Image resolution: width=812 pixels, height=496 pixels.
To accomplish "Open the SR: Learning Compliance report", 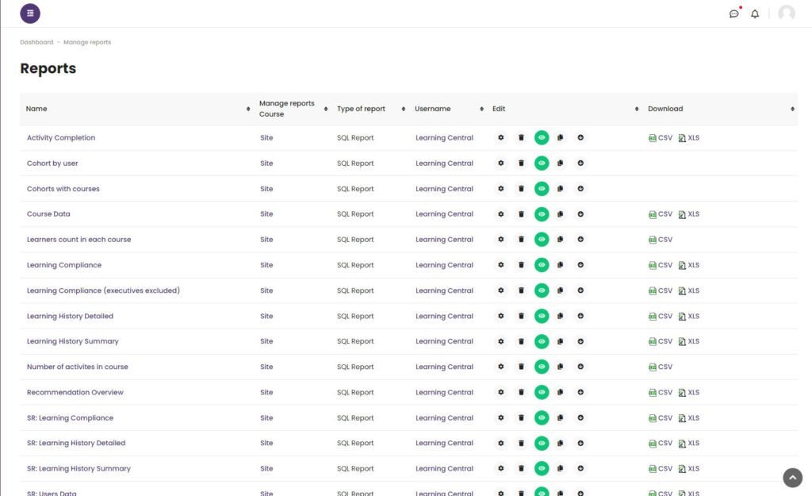I will [70, 418].
